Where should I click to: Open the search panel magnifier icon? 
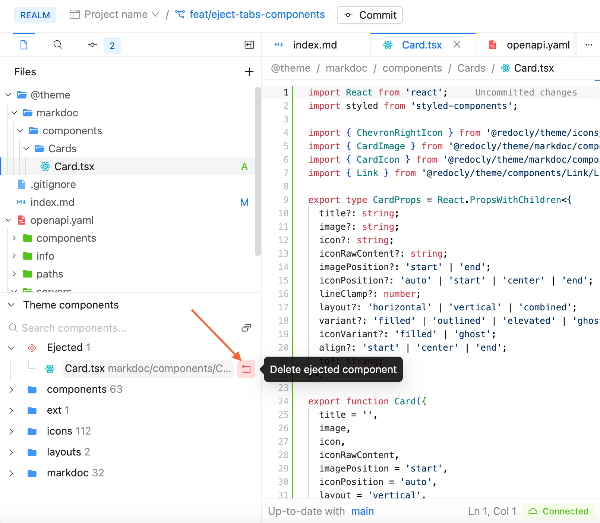(x=58, y=45)
